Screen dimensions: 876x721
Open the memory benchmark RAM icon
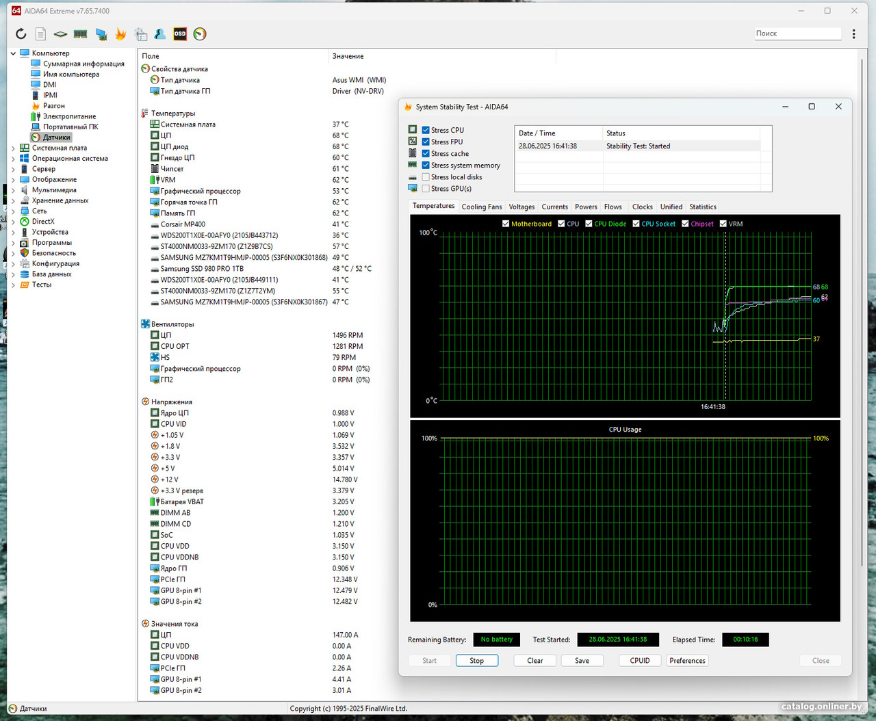(81, 34)
